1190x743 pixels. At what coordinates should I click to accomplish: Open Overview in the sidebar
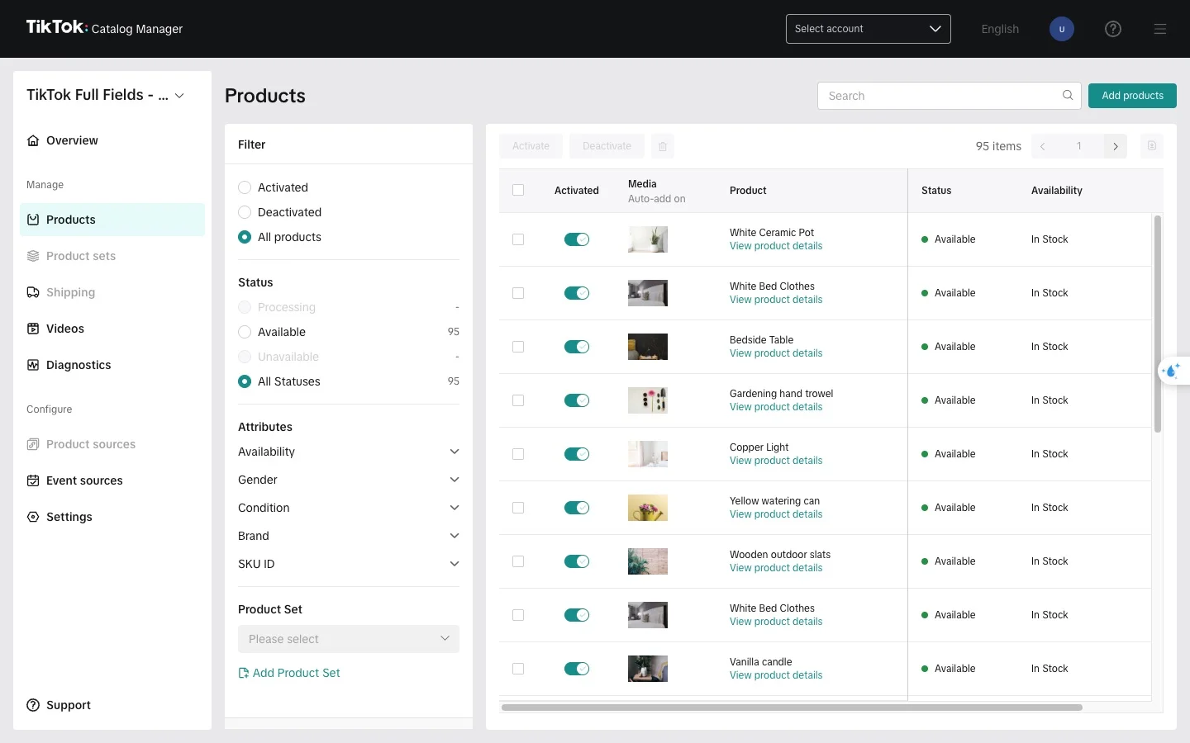click(x=112, y=140)
